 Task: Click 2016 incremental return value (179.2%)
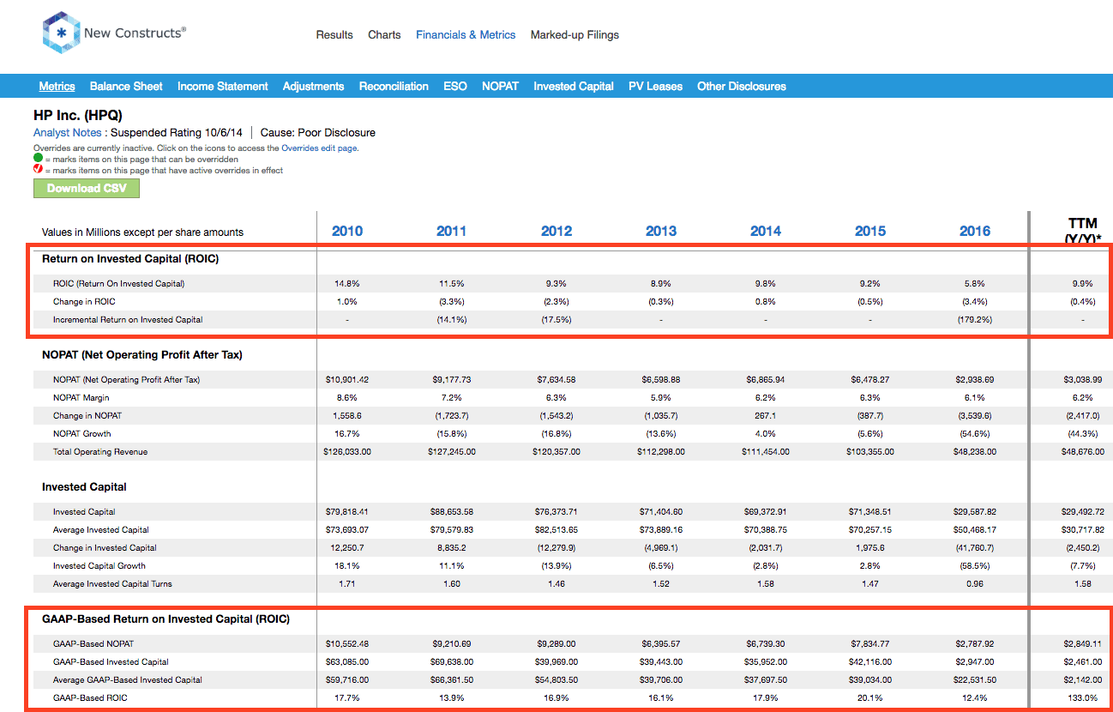click(x=975, y=319)
